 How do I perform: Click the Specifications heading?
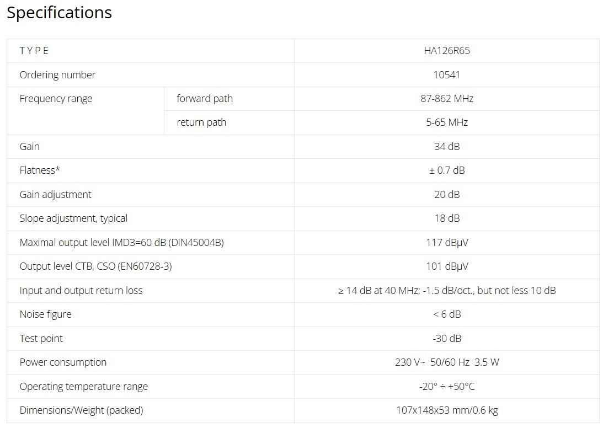[59, 13]
